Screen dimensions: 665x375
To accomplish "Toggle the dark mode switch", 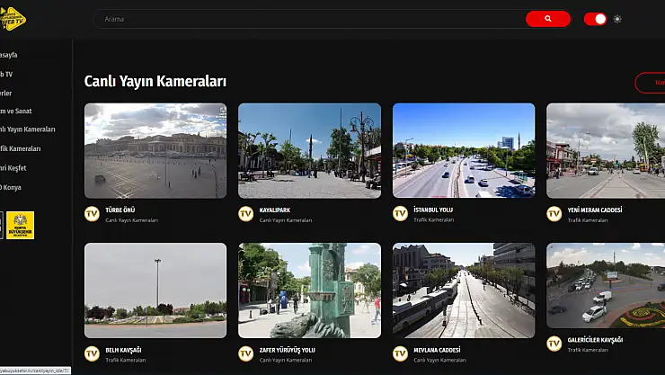I will pyautogui.click(x=595, y=19).
